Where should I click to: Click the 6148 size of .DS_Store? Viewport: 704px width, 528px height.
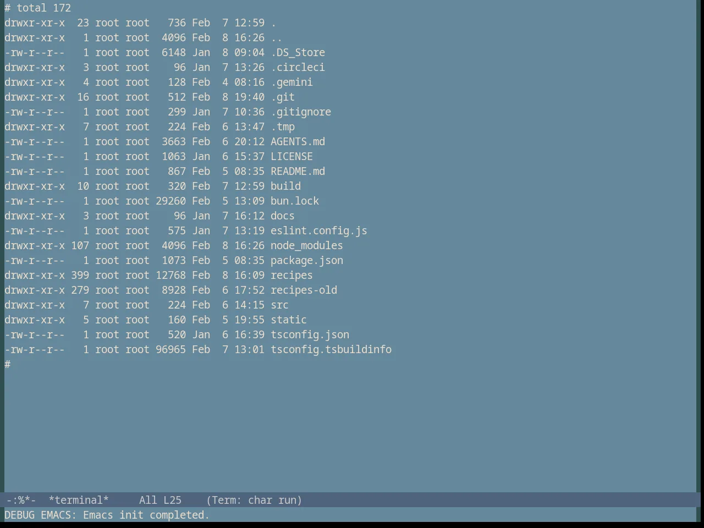(174, 52)
